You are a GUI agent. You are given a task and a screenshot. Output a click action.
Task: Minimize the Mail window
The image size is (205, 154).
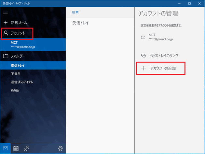179,4
